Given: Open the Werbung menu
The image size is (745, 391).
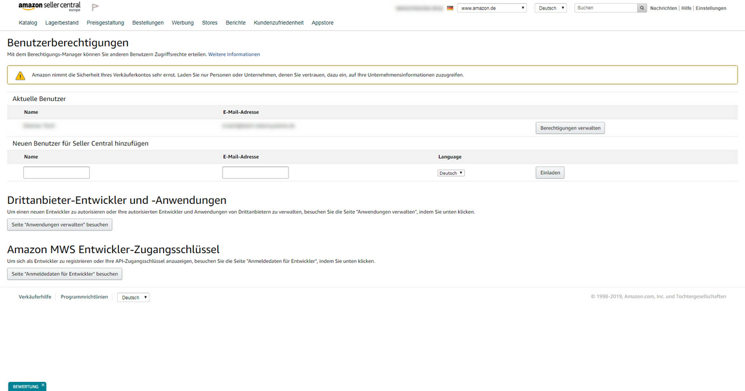Looking at the screenshot, I should click(182, 23).
